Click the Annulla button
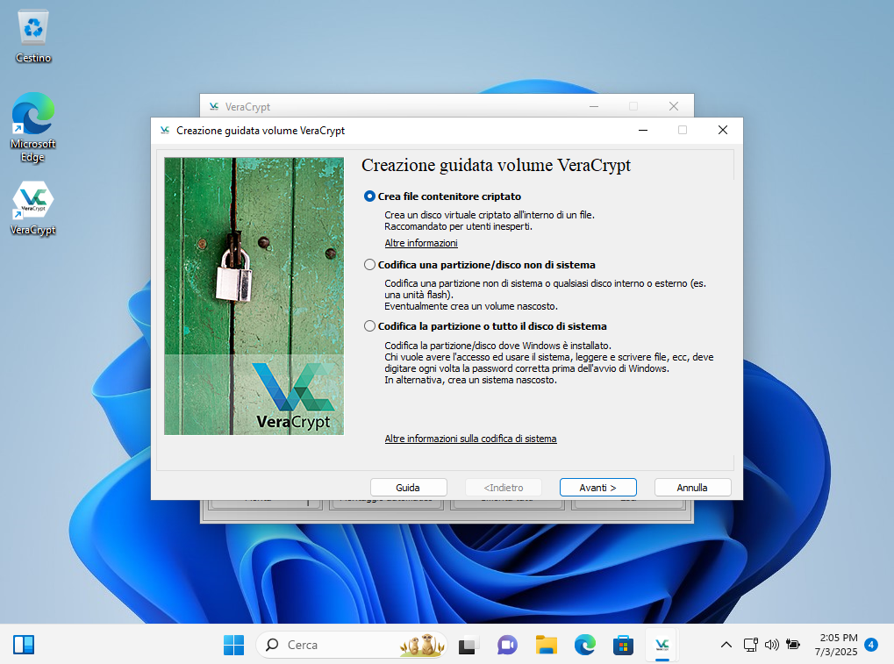The width and height of the screenshot is (894, 664). [693, 488]
